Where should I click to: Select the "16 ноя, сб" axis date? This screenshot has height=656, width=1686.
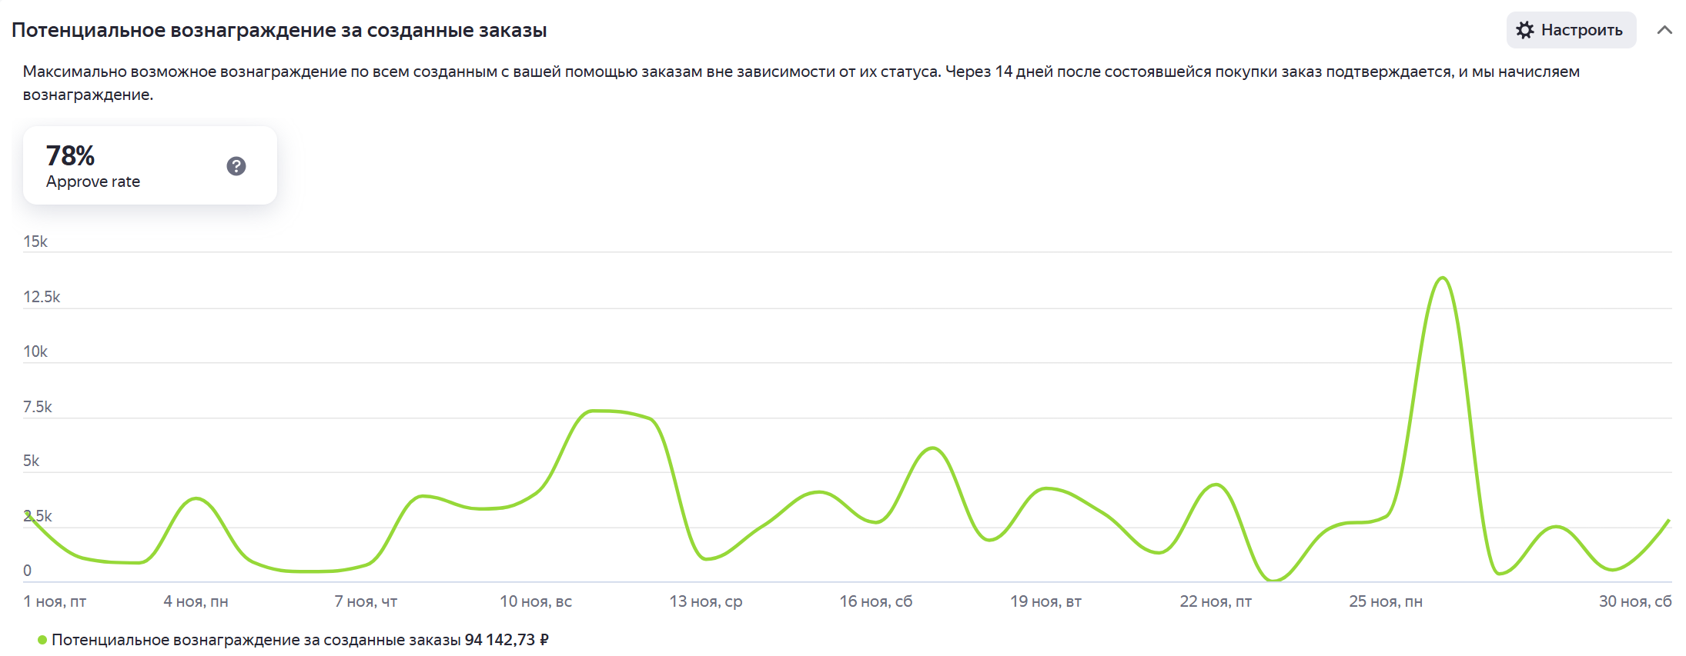coord(875,601)
